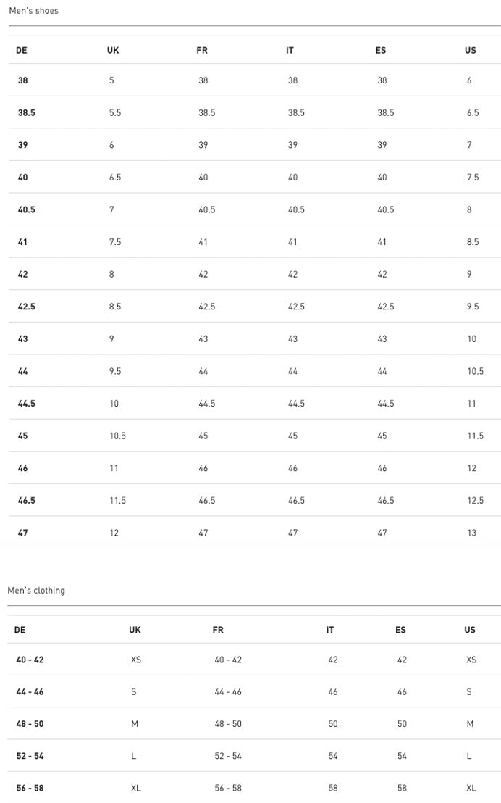The image size is (501, 803).
Task: Select US shoe size 13 cell
Action: (x=472, y=533)
